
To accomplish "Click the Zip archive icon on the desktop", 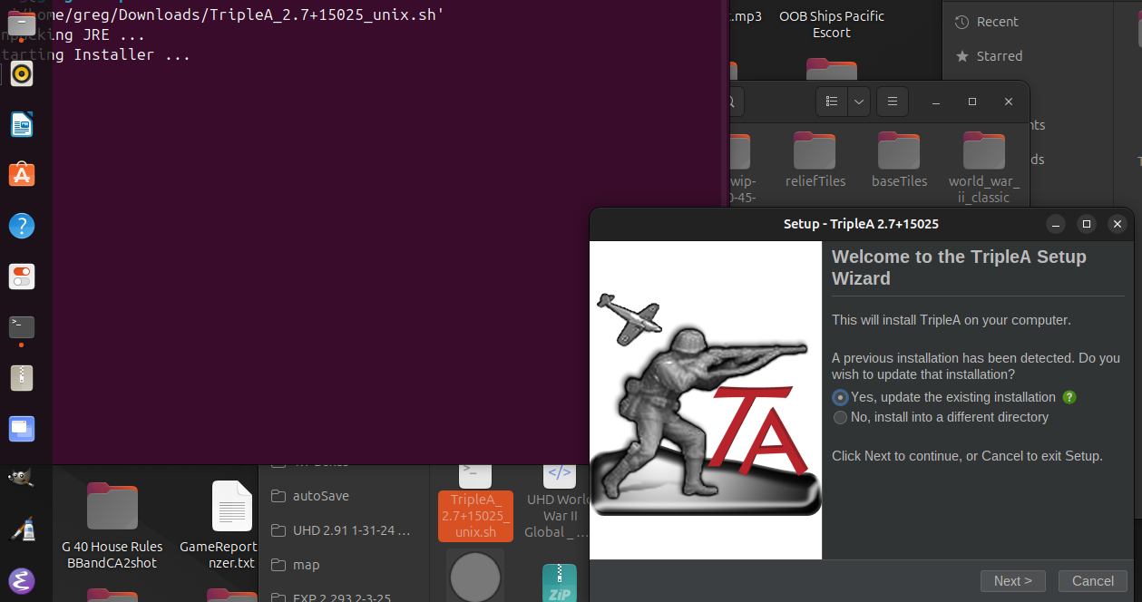I will pos(559,583).
